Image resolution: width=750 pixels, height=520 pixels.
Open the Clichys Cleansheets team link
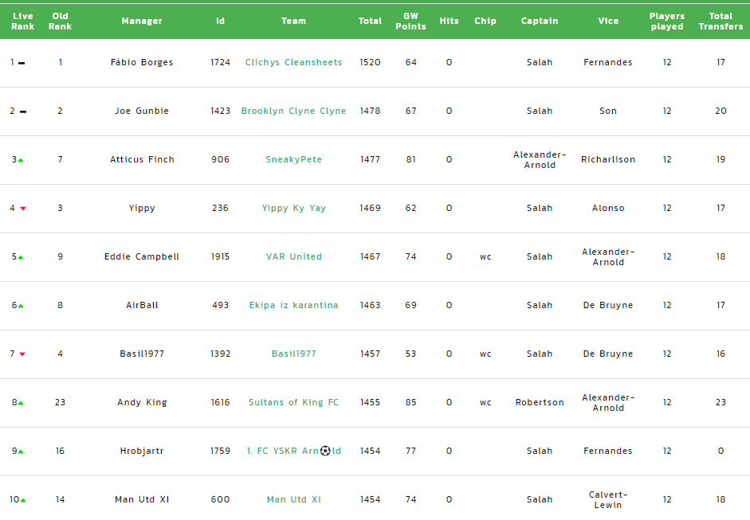[x=293, y=62]
